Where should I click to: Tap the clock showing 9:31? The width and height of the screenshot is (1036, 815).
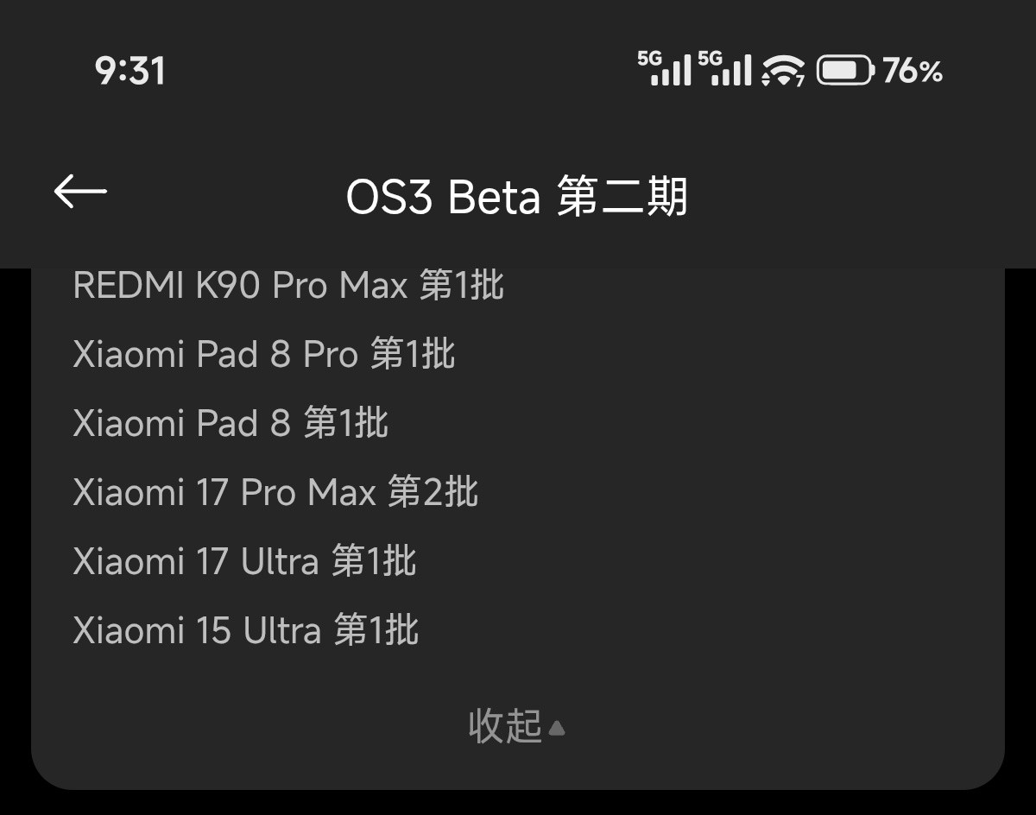pos(131,72)
